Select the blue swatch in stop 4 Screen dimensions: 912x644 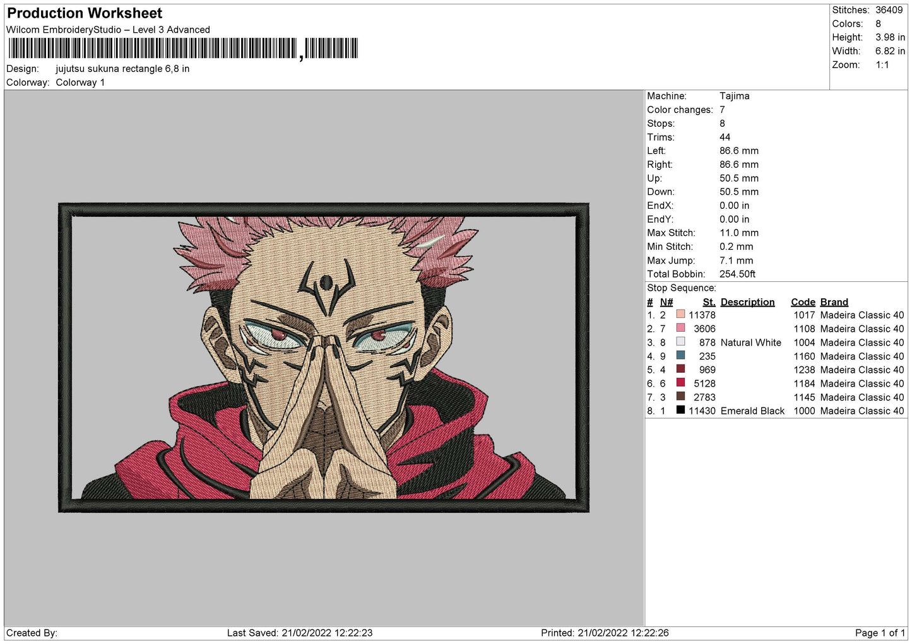(x=680, y=356)
